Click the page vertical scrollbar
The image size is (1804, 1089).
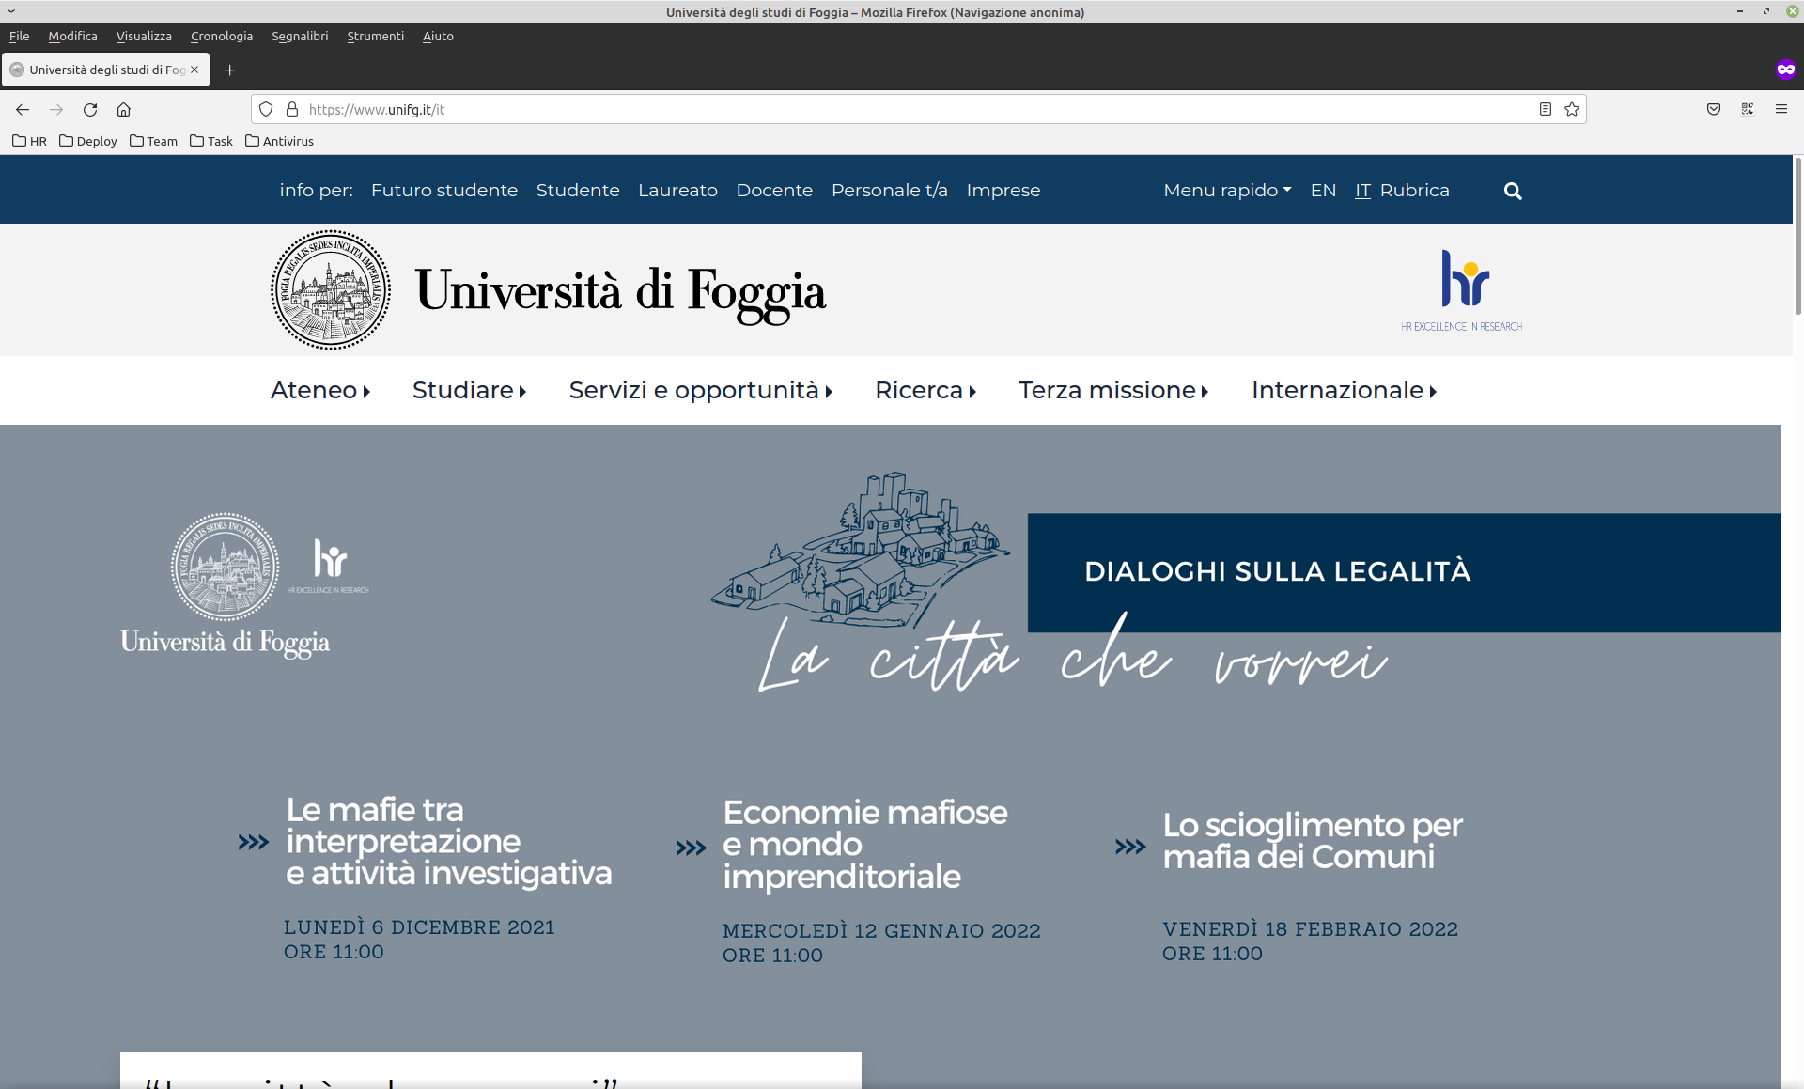tap(1798, 235)
